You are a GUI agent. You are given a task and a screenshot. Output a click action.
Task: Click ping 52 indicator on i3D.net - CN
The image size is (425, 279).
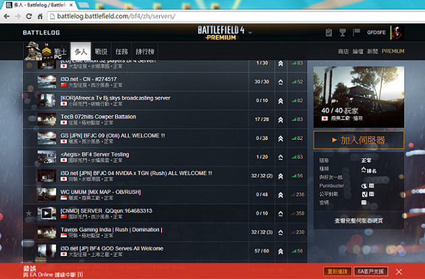[297, 82]
